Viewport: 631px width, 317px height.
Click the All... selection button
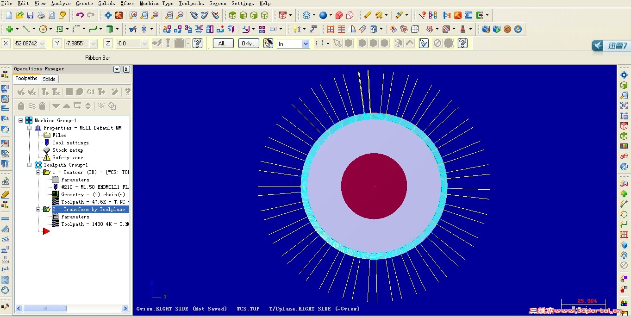[223, 44]
